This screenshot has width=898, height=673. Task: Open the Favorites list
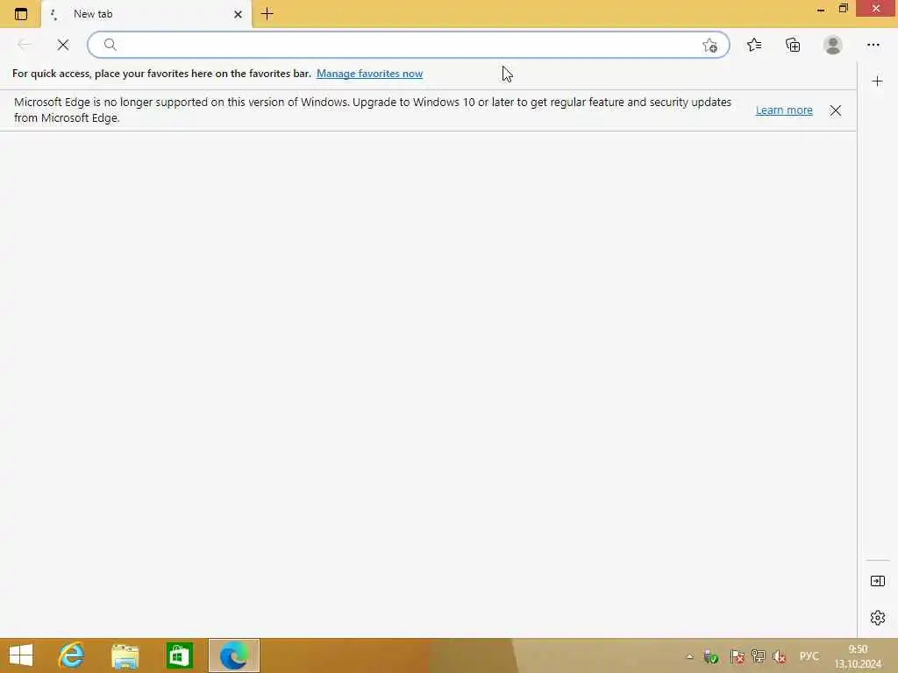coord(754,45)
